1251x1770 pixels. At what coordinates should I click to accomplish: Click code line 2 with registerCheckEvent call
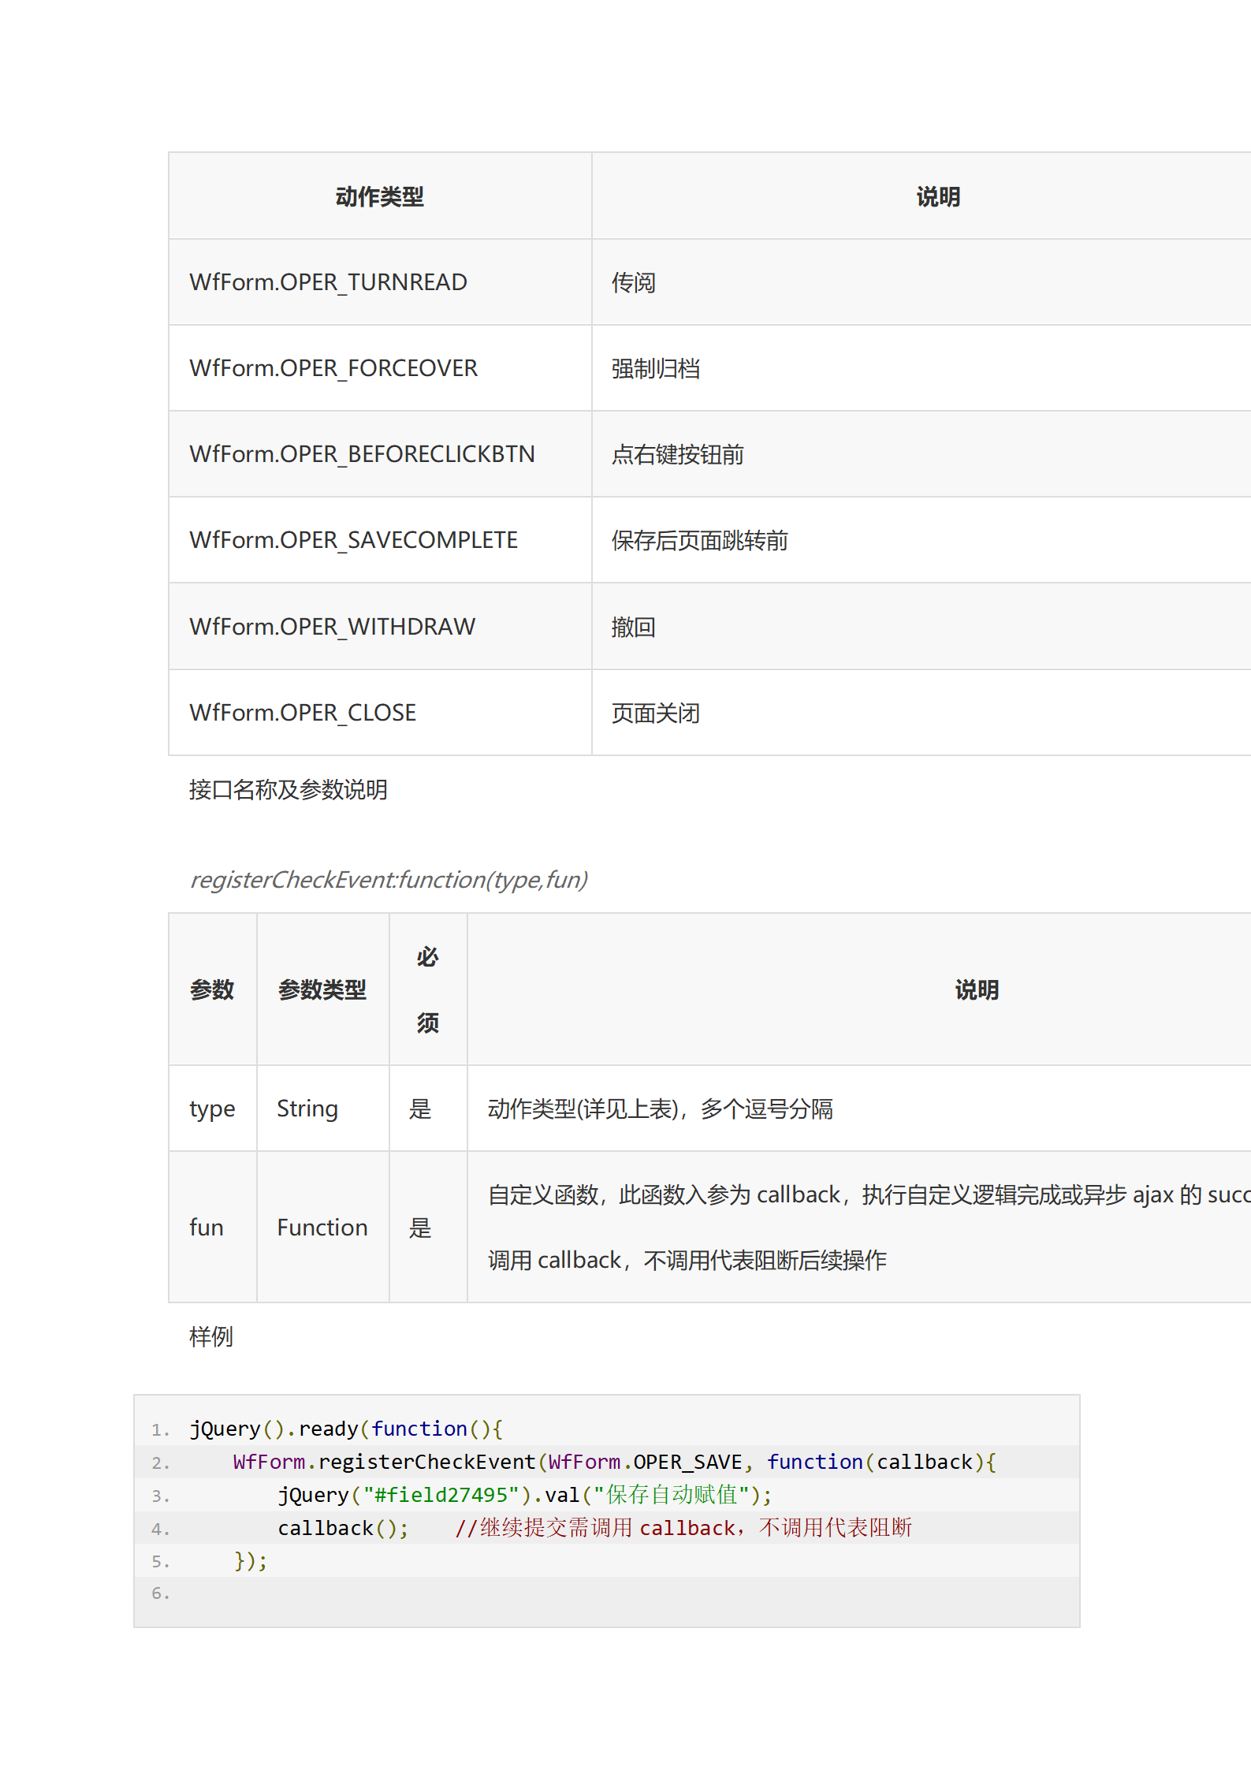click(614, 1462)
